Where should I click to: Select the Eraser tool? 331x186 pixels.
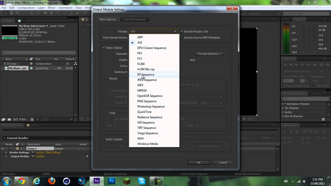click(x=77, y=13)
